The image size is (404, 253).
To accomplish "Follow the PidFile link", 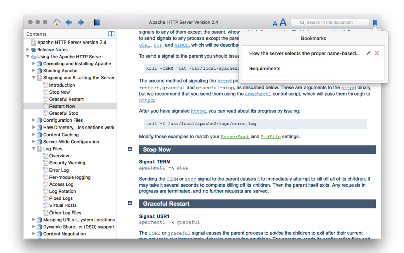I will [x=271, y=137].
